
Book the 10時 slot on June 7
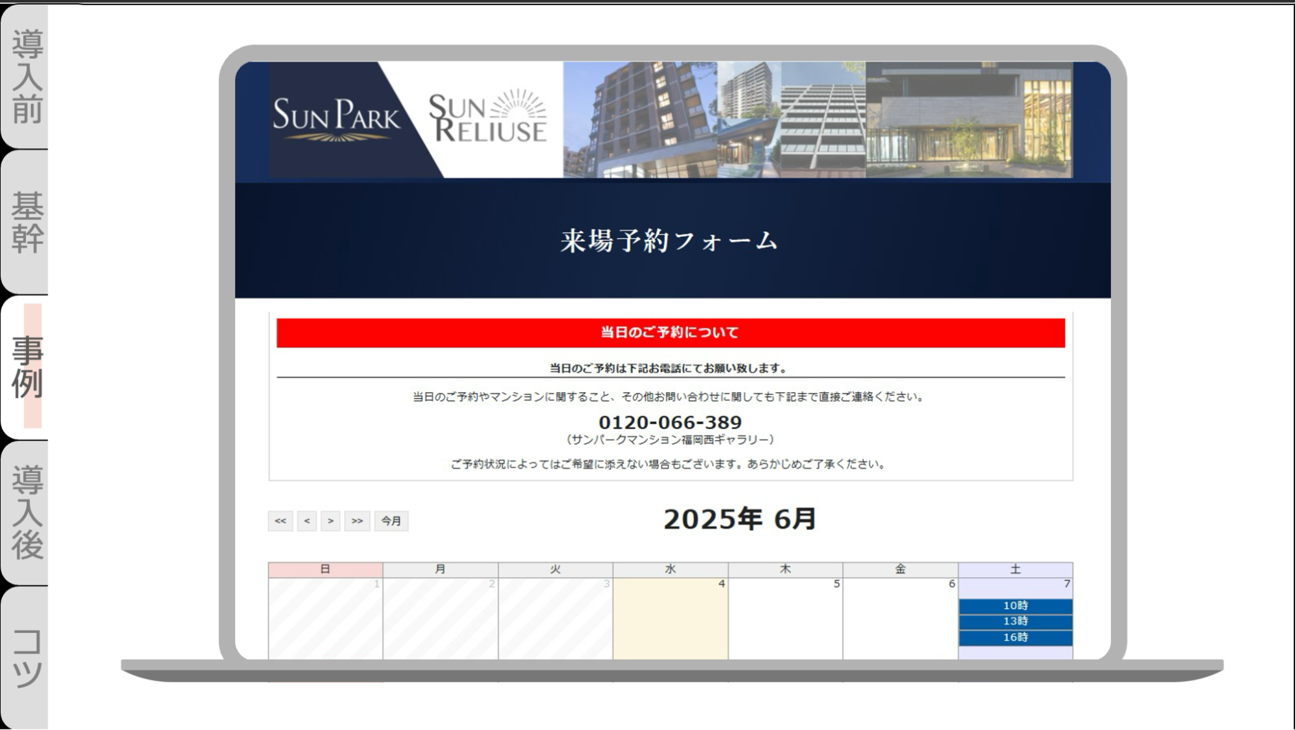[1015, 606]
